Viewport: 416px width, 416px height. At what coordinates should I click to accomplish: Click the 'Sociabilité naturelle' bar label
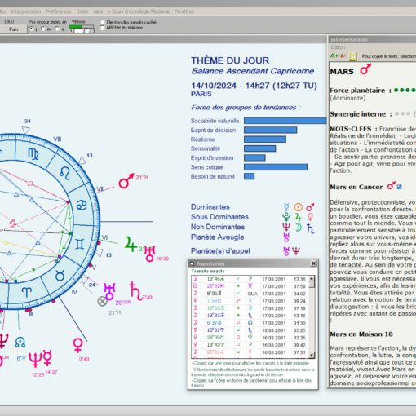pyautogui.click(x=215, y=121)
